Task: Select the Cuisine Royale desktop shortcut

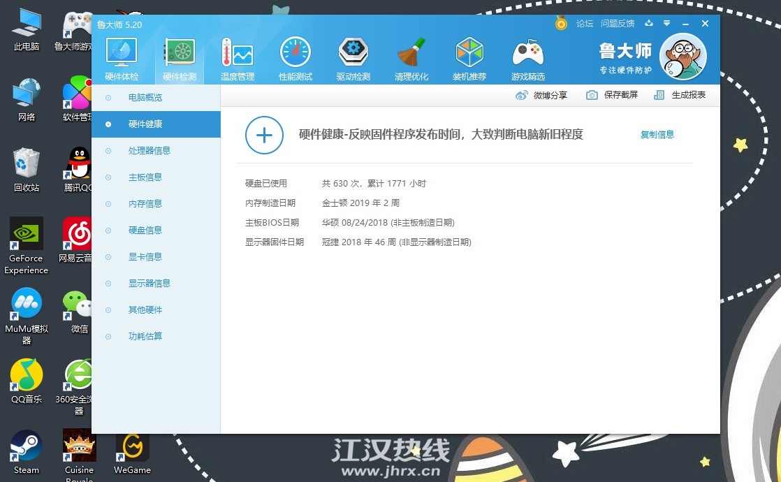Action: [79, 455]
